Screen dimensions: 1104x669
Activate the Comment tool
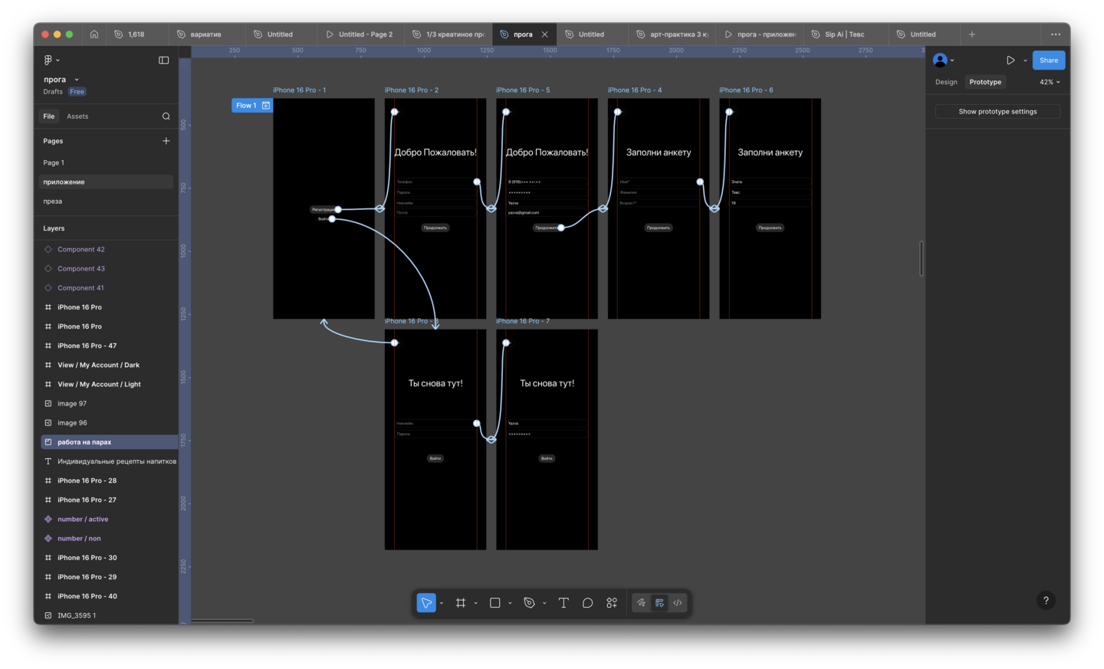(587, 603)
